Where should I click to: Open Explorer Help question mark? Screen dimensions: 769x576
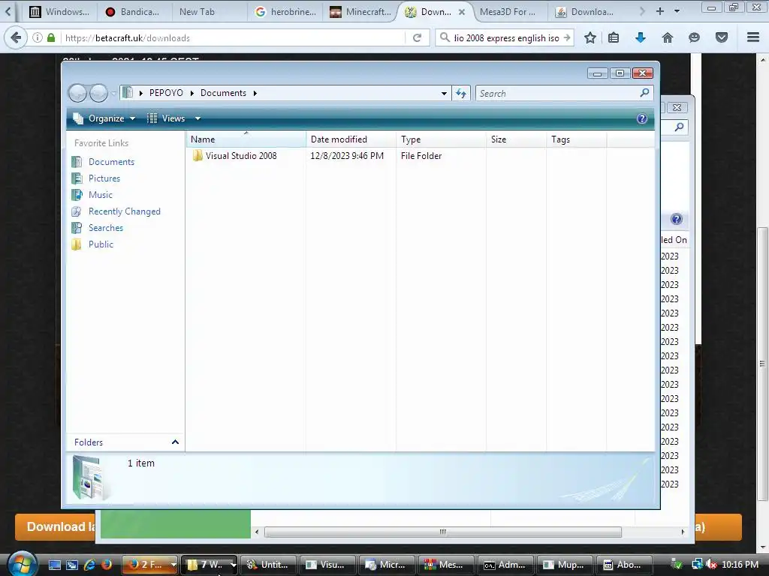642,118
